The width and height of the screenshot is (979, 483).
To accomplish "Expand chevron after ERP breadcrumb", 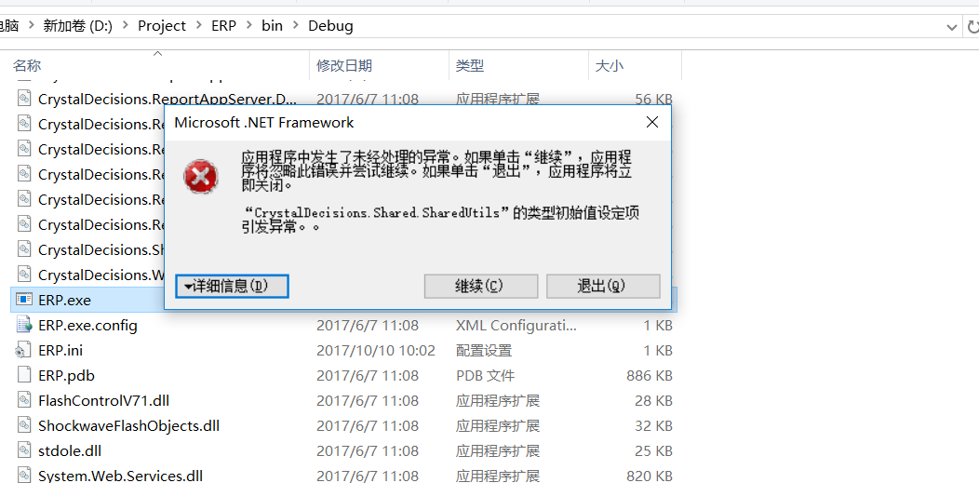I will click(x=249, y=26).
